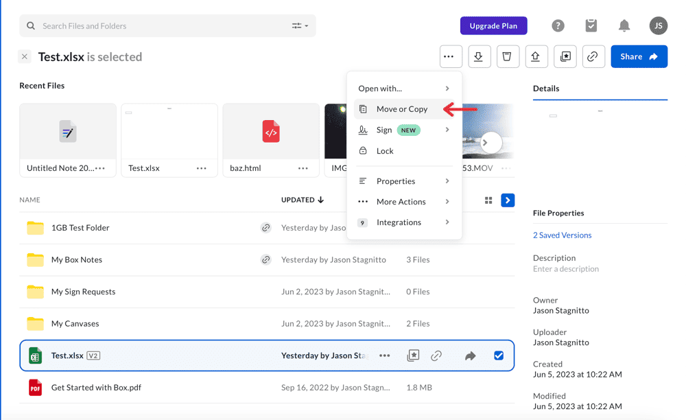
Task: Open the V2 version badge on Test.xlsx
Action: (93, 355)
